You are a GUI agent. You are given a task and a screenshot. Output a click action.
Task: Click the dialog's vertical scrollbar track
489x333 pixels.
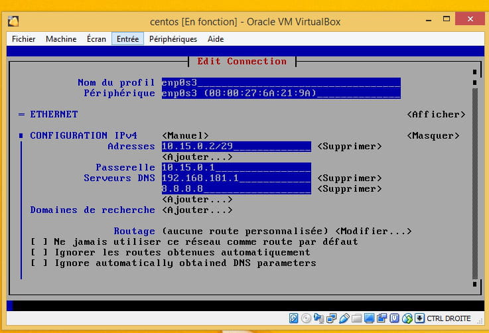[474, 186]
